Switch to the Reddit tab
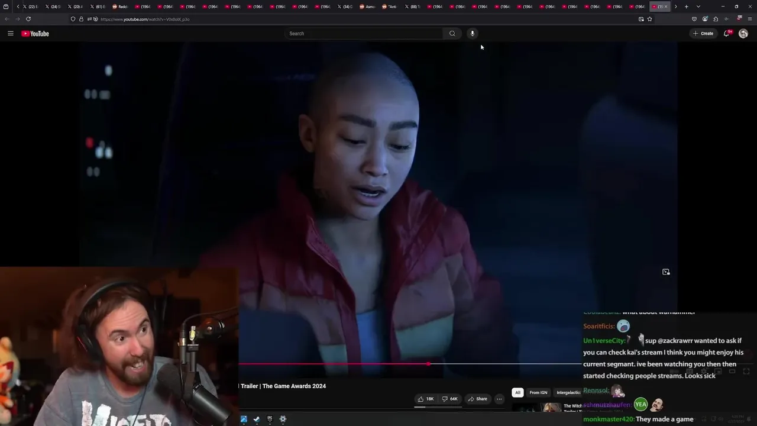This screenshot has width=757, height=426. 121,7
